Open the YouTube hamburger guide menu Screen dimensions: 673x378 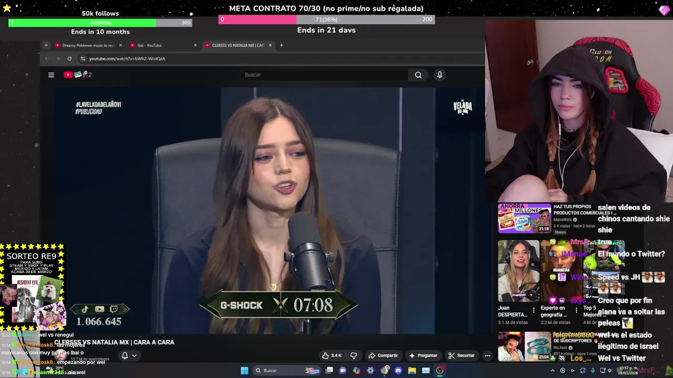click(x=51, y=75)
